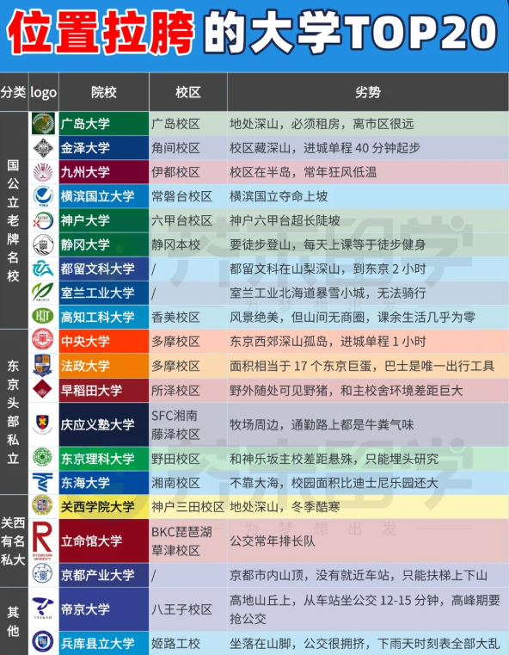
Task: Click the Kanazawa University (金泽大学) logo
Action: point(43,148)
